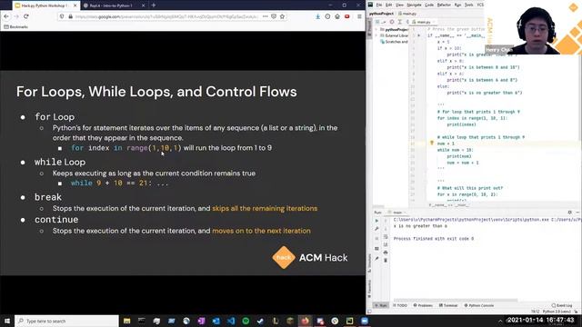Open Visual Studio Code from taskbar

pos(231,321)
